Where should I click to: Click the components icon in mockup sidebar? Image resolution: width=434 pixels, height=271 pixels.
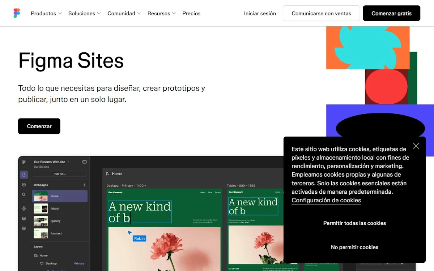(24, 208)
